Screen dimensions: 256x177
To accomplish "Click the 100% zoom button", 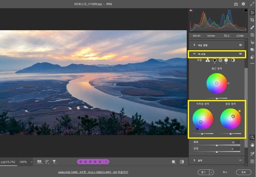I will (x=23, y=162).
